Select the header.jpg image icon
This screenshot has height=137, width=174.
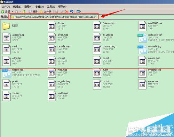click(7, 73)
